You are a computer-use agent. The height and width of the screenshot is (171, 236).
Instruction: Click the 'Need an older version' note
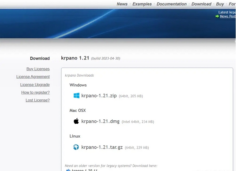click(111, 166)
